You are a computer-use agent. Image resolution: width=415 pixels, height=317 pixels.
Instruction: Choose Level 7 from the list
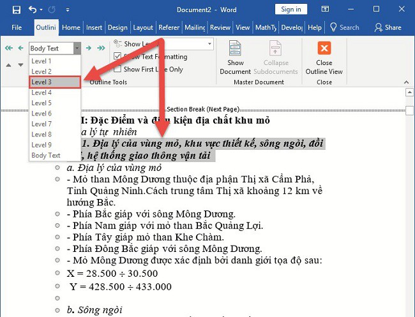(x=55, y=124)
